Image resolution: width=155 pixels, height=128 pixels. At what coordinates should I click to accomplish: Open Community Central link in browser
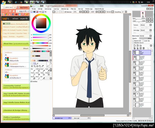click(x=12, y=86)
